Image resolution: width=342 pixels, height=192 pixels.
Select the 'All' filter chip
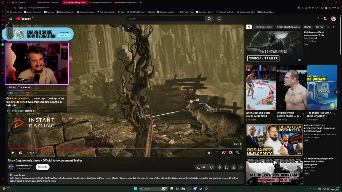tap(249, 27)
